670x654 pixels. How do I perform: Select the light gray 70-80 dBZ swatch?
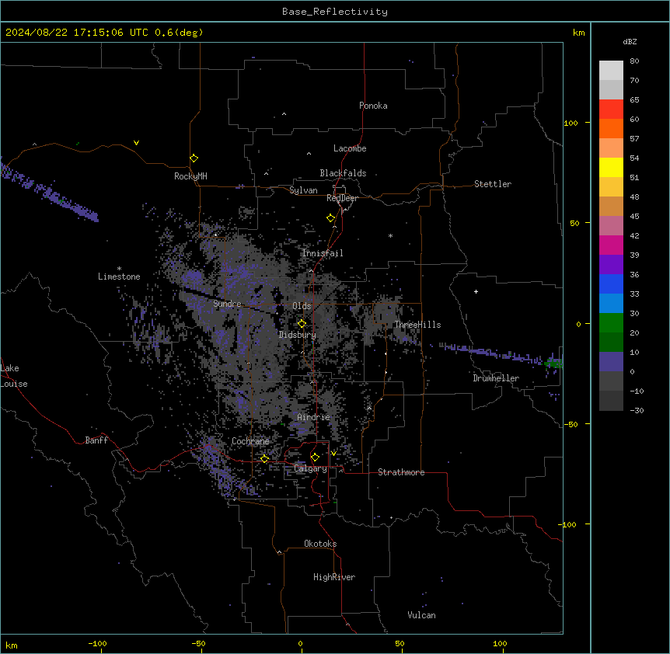(x=611, y=71)
